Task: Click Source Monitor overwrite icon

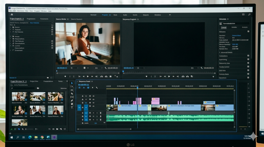Action: coord(106,76)
